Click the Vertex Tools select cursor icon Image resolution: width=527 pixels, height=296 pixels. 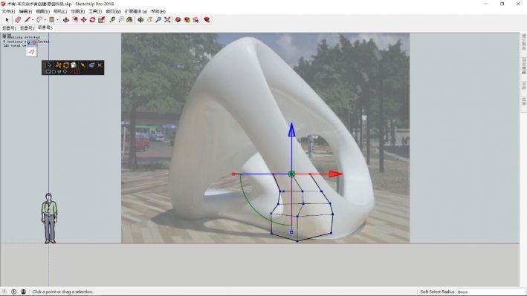(x=49, y=65)
